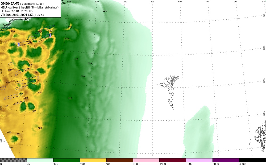This screenshot has width=266, height=166.
Task: Click the 760 value on the map
Action: tap(26, 98)
